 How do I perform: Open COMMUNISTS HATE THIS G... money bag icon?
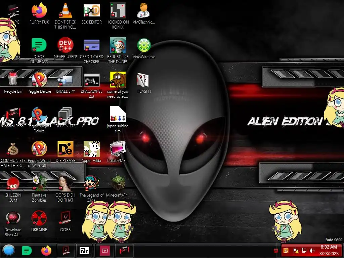click(13, 149)
